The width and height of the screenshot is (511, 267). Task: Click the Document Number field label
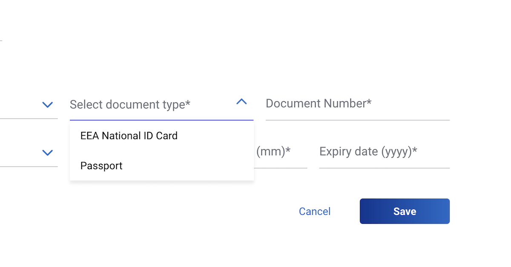click(x=319, y=103)
